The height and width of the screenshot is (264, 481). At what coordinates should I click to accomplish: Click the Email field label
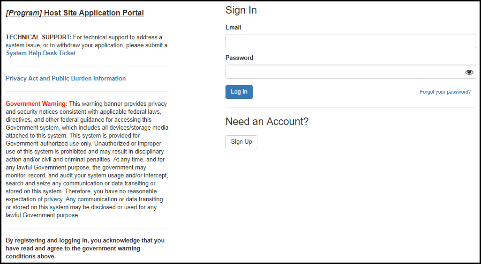coord(233,28)
